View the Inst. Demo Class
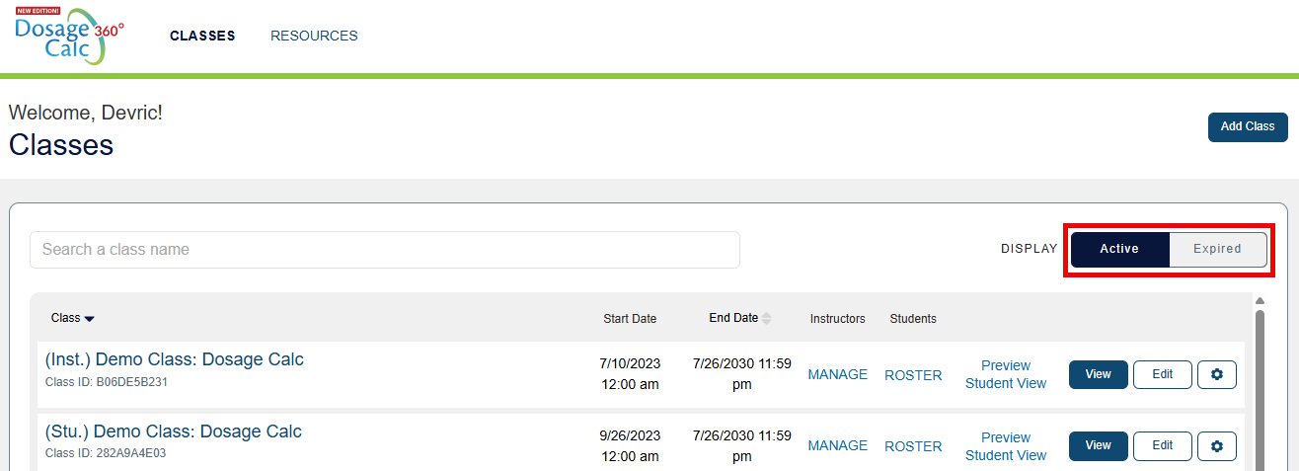 pyautogui.click(x=1098, y=375)
